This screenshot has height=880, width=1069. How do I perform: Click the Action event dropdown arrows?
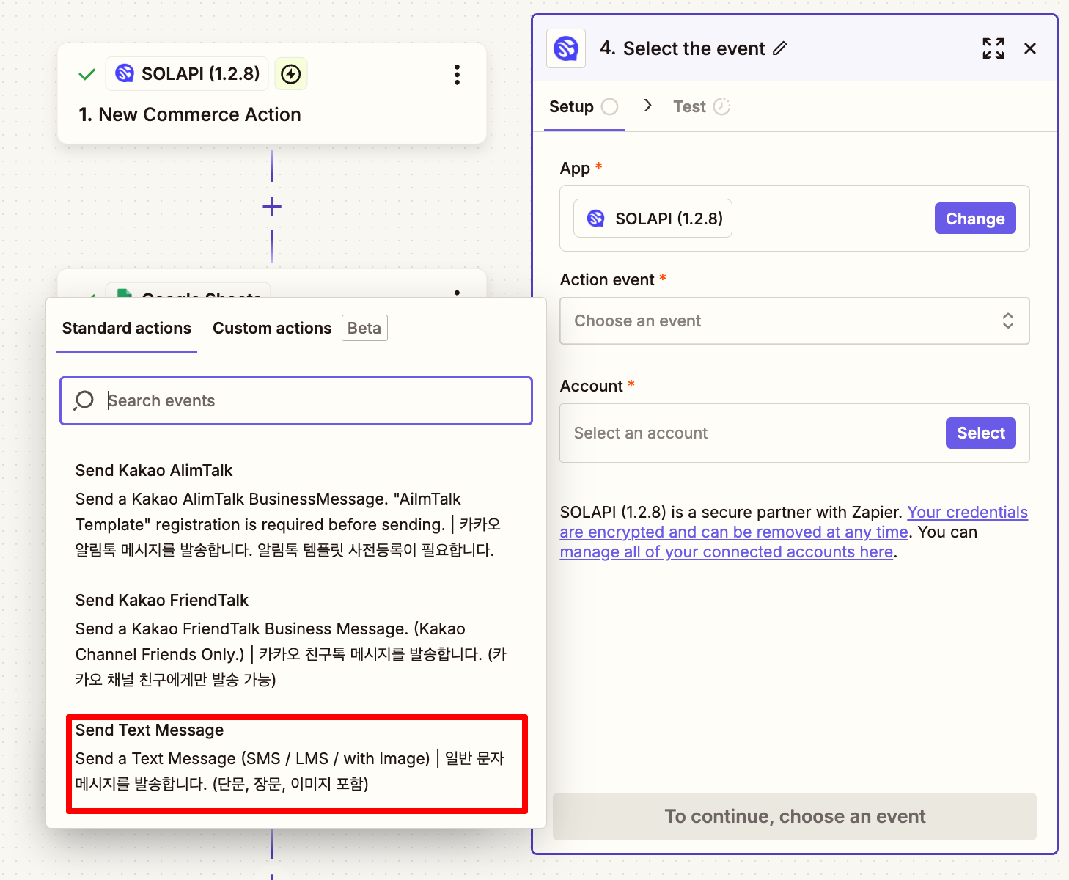tap(1008, 320)
